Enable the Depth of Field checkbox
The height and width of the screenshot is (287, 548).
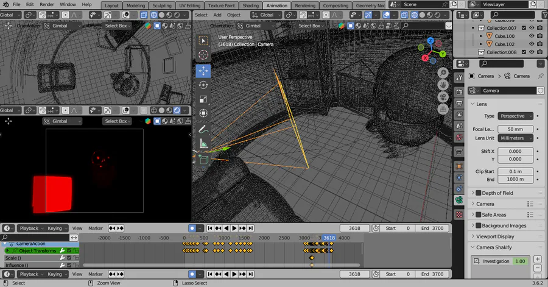point(478,193)
